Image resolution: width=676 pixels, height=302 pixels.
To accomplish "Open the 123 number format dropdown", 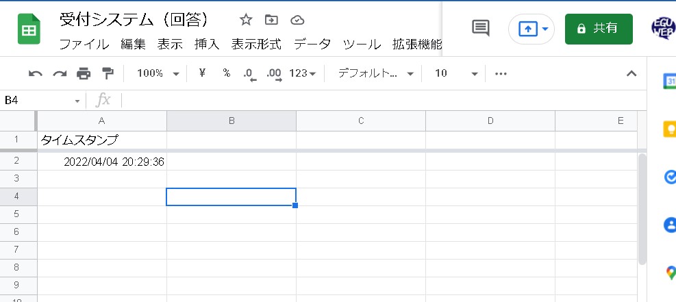I will 303,73.
